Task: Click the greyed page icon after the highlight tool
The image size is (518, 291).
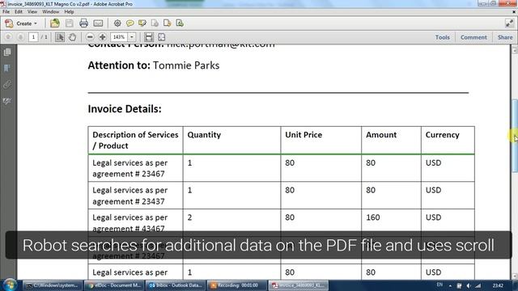Action: (155, 23)
